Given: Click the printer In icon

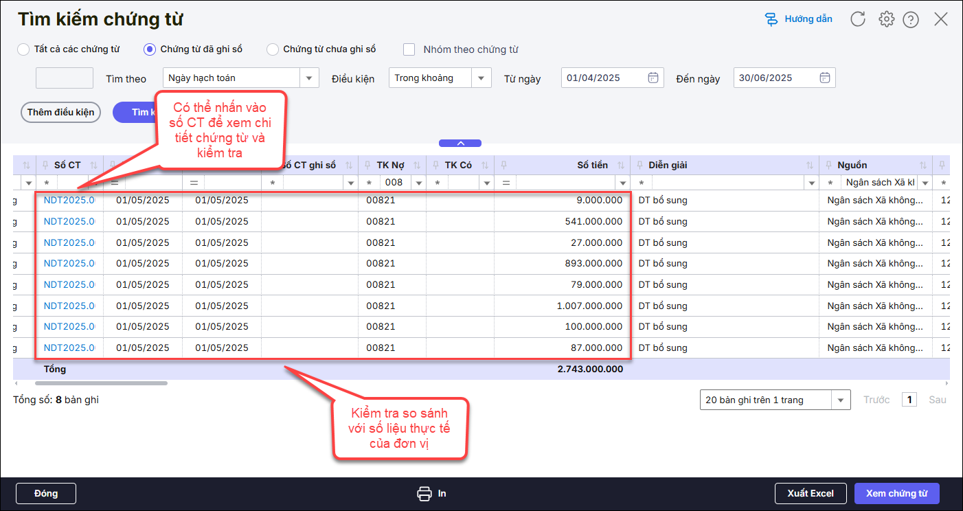Looking at the screenshot, I should (424, 493).
